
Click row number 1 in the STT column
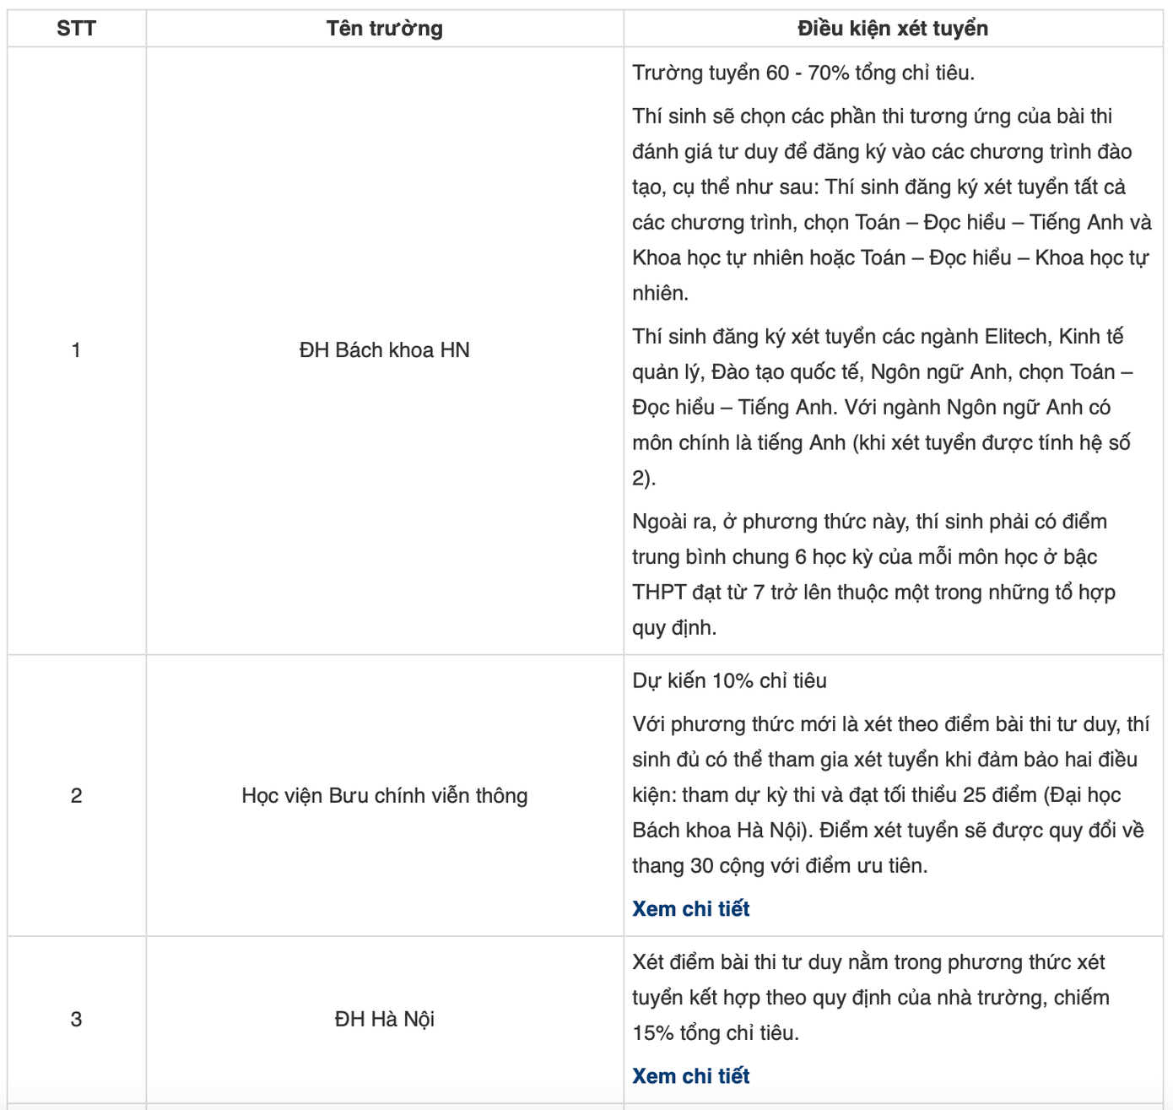76,350
